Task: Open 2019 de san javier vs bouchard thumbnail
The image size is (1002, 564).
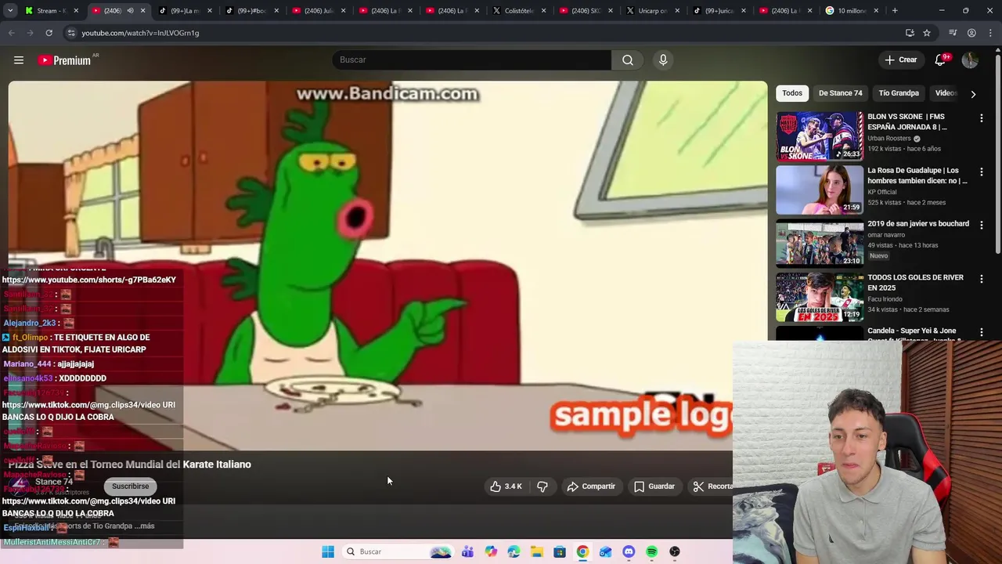Action: point(819,243)
